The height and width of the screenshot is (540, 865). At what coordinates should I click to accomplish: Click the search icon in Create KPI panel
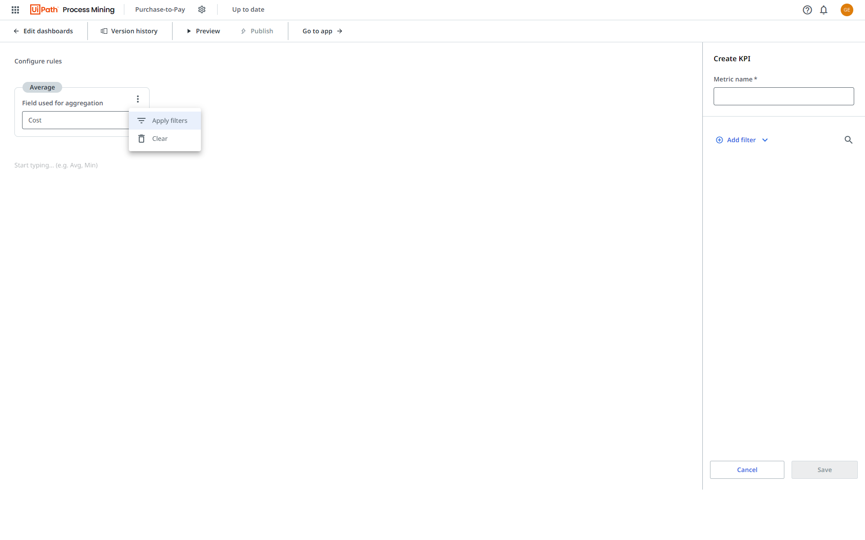point(849,139)
